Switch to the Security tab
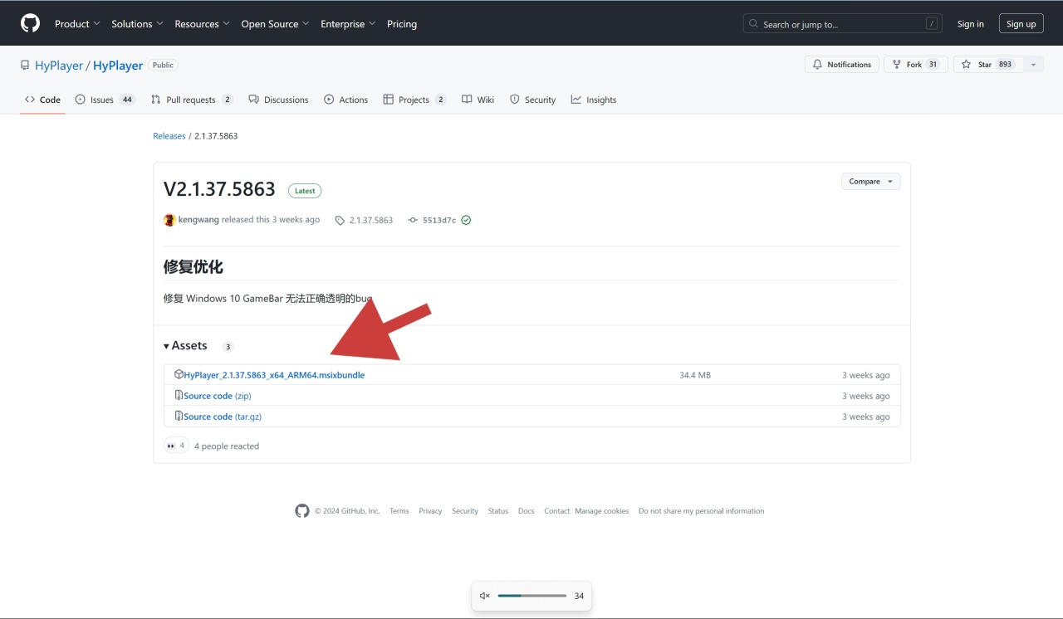The width and height of the screenshot is (1063, 619). tap(532, 100)
